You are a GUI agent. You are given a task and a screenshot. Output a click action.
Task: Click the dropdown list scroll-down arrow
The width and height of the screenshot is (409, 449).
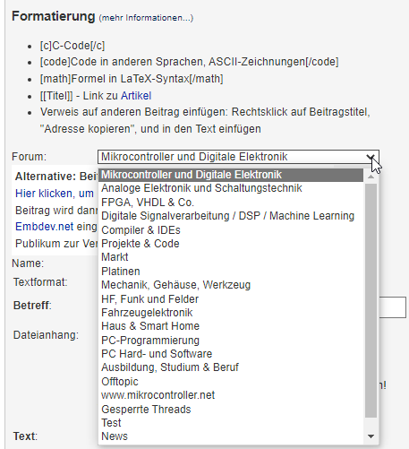coord(371,436)
